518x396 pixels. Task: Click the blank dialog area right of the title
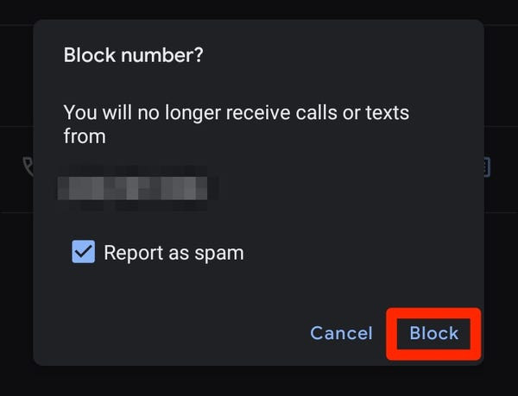(x=345, y=55)
